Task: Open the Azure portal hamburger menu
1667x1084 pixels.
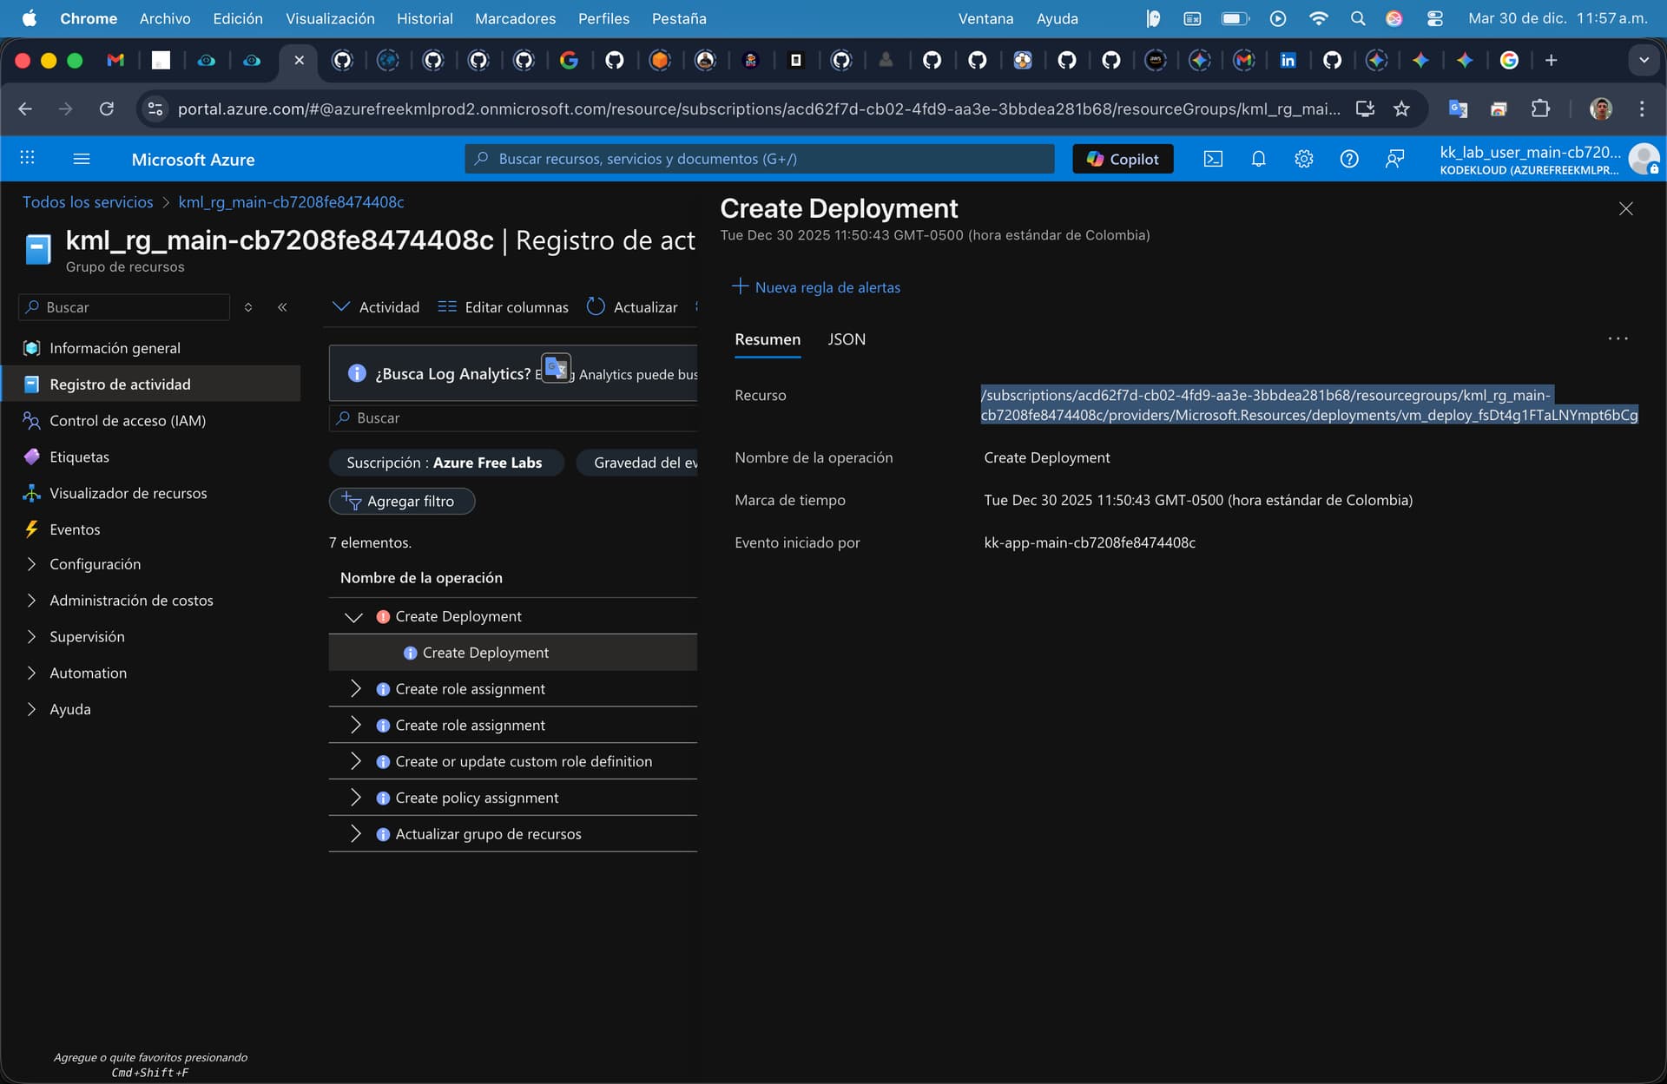Action: (x=82, y=159)
